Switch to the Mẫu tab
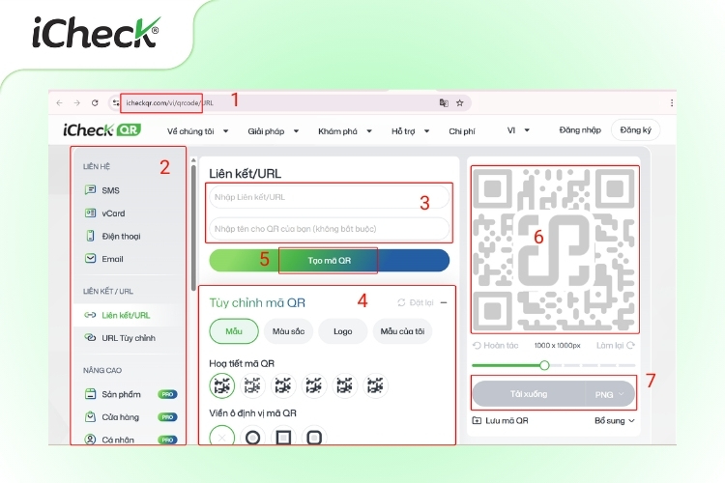The width and height of the screenshot is (725, 483). coord(234,331)
